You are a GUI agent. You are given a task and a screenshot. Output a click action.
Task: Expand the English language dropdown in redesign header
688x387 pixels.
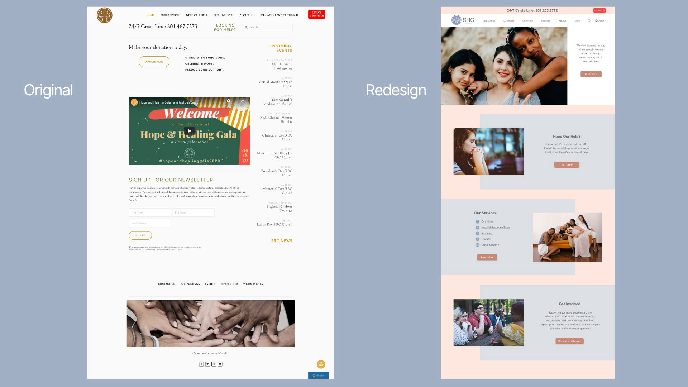(x=601, y=21)
